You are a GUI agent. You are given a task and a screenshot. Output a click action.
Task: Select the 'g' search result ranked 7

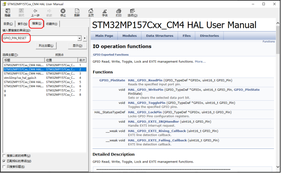[x=45, y=91]
